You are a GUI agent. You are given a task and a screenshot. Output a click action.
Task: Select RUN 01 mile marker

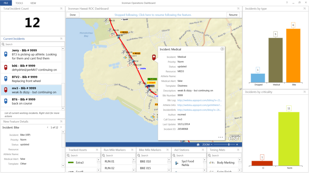(x=117, y=161)
